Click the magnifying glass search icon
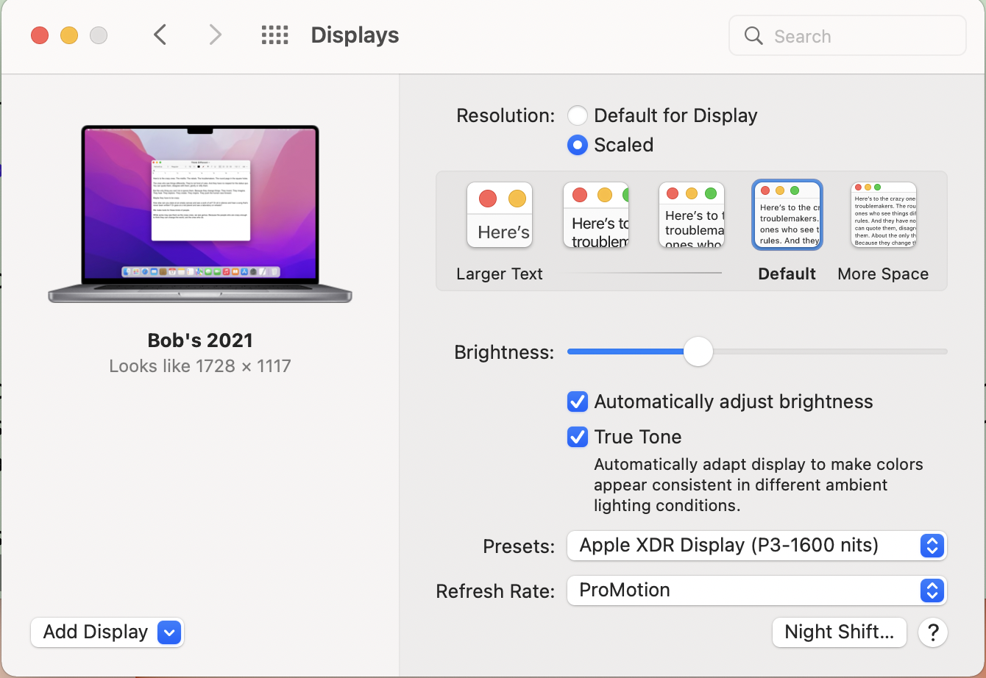 coord(753,36)
